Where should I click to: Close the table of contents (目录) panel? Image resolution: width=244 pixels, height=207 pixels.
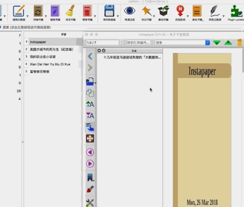pos(99,51)
